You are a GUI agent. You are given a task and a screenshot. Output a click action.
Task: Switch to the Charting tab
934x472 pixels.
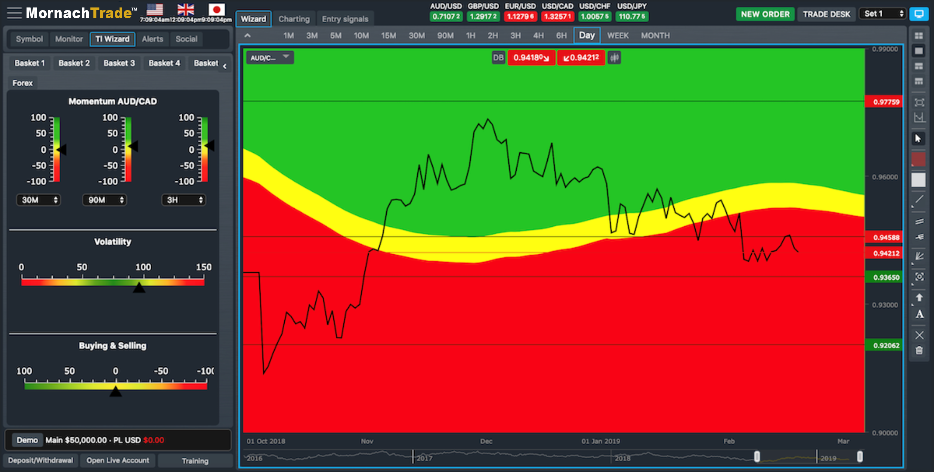(294, 19)
